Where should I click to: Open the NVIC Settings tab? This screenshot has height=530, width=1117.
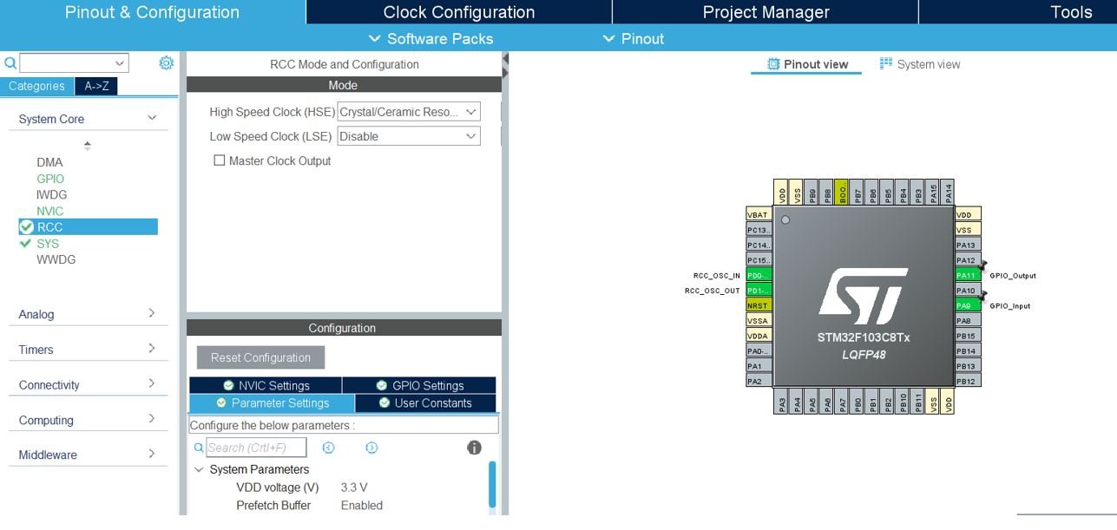click(266, 385)
